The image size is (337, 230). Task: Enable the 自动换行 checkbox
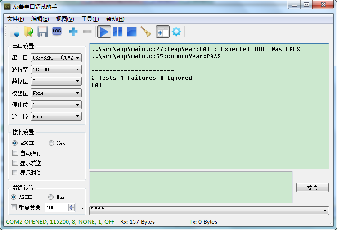15,153
